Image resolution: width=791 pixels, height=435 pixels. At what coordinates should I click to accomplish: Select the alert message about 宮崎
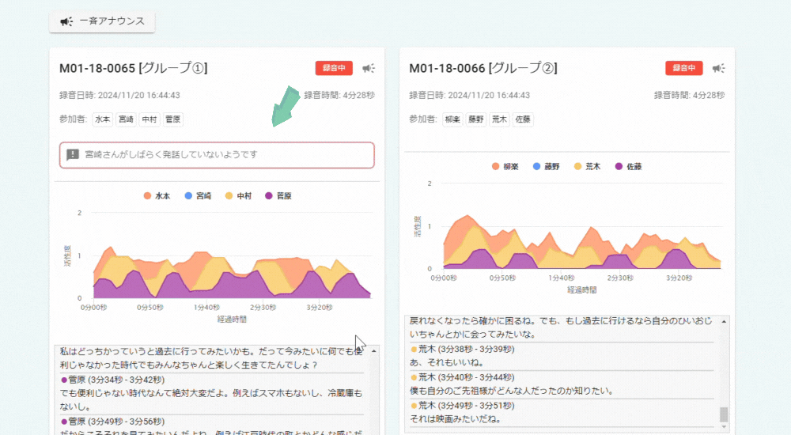click(171, 155)
